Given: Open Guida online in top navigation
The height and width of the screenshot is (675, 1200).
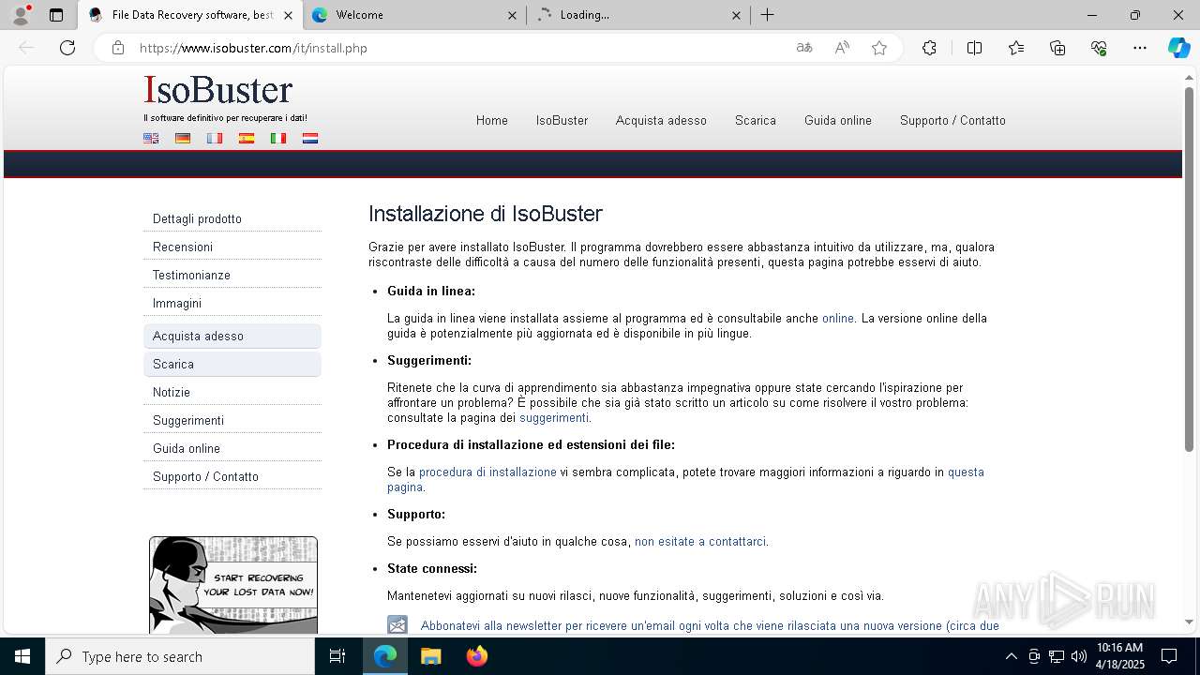Looking at the screenshot, I should 838,120.
